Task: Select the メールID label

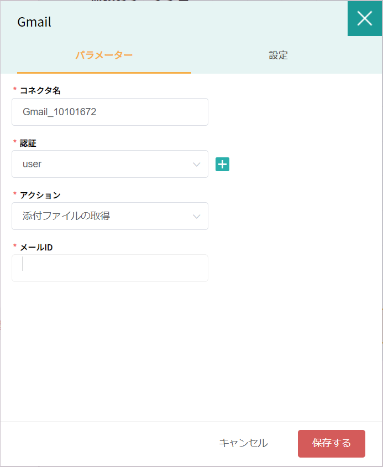Action: tap(36, 248)
